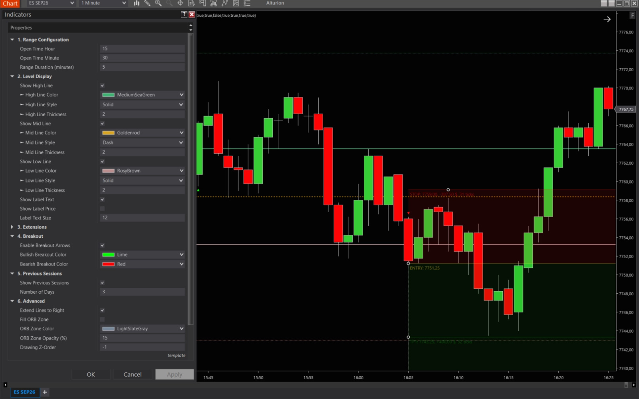The height and width of the screenshot is (399, 639).
Task: Click the Indicators panel help question mark
Action: click(184, 14)
